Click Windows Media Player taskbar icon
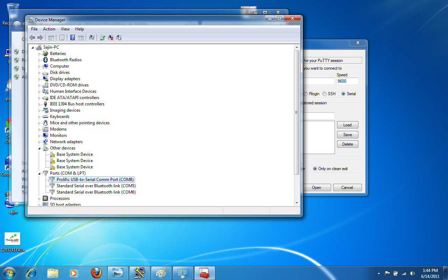 (74, 273)
